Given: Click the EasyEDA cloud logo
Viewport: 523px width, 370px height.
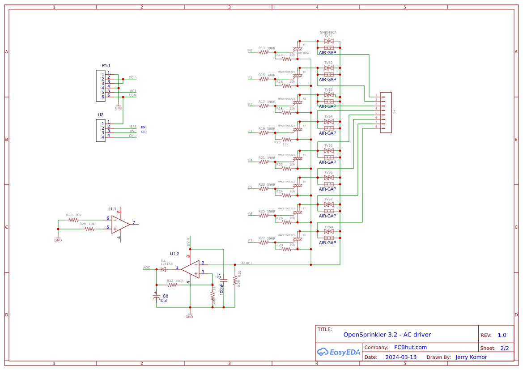Looking at the screenshot, I should pyautogui.click(x=323, y=352).
